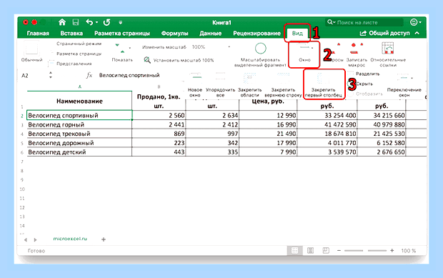The height and width of the screenshot is (278, 443).
Task: Select row 8 header
Action: [x=22, y=171]
